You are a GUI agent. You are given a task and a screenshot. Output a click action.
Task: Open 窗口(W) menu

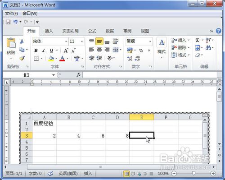30,14
